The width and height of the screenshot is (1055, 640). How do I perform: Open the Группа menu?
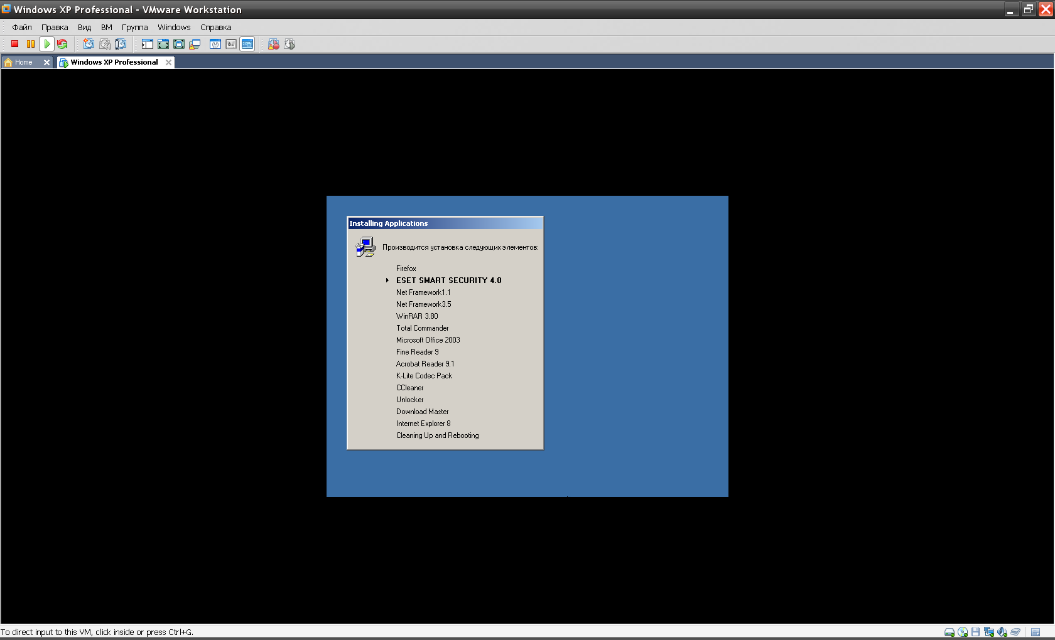(x=135, y=27)
